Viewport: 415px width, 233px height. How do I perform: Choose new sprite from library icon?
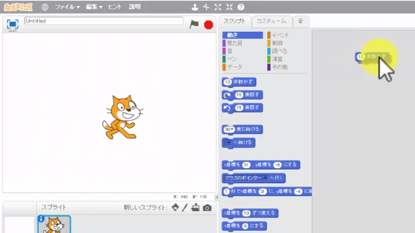coord(175,207)
